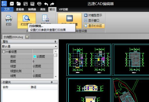Click properties scrollbar down arrow
The width and height of the screenshot is (149, 102).
coord(56,76)
